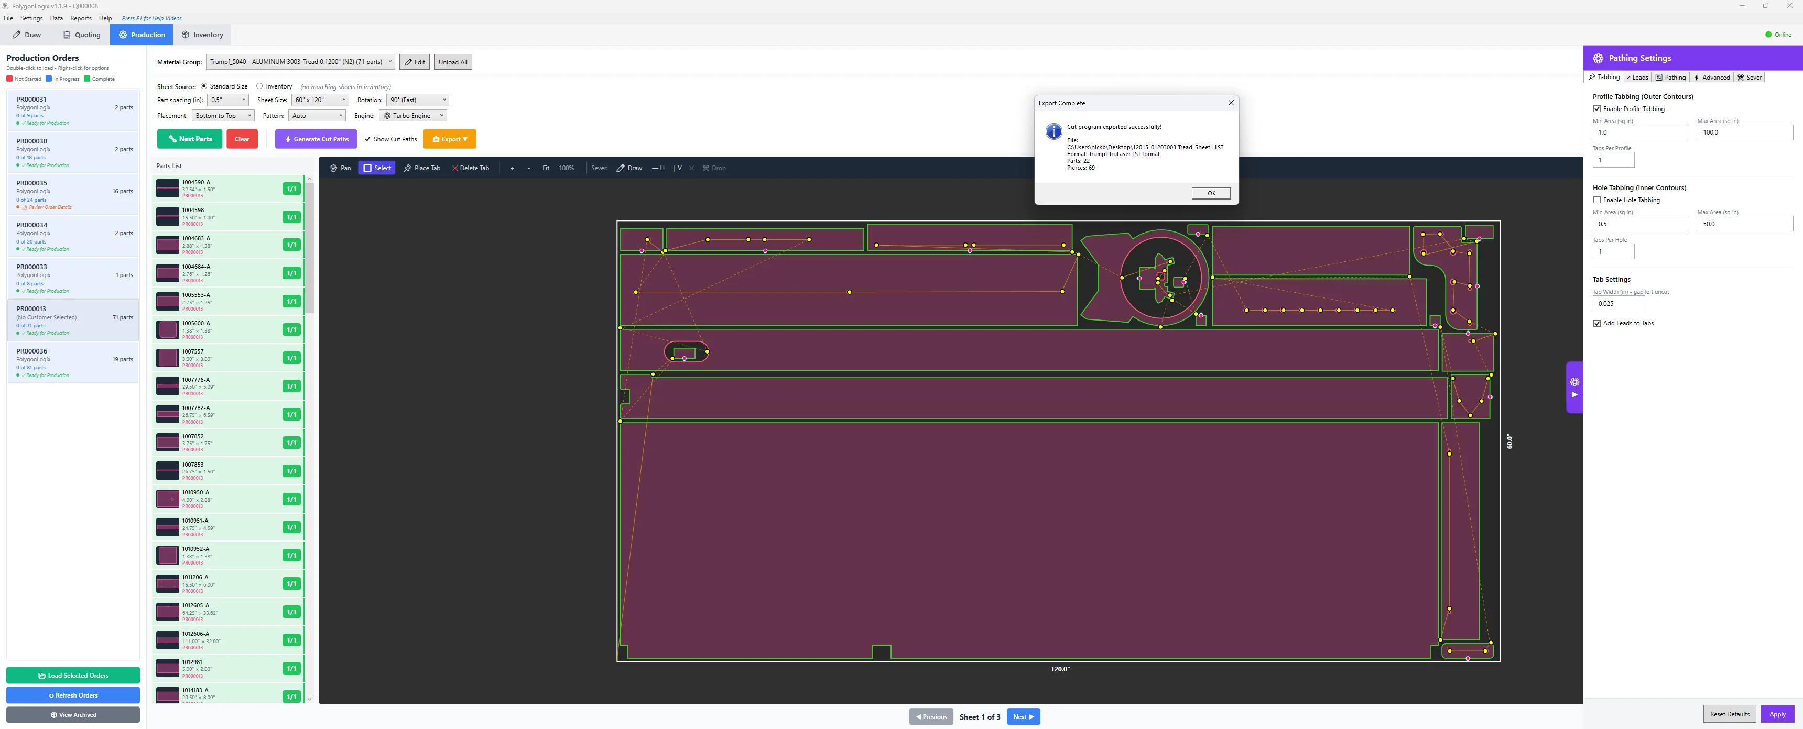Open the Rotation dropdown
1803x729 pixels.
click(x=417, y=100)
